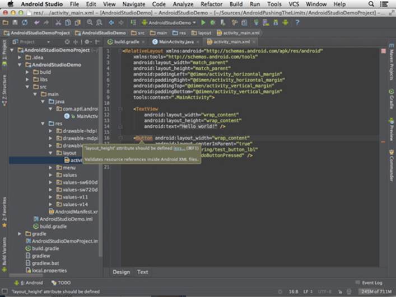
Task: Select local.properties in project tree
Action: pos(46,271)
